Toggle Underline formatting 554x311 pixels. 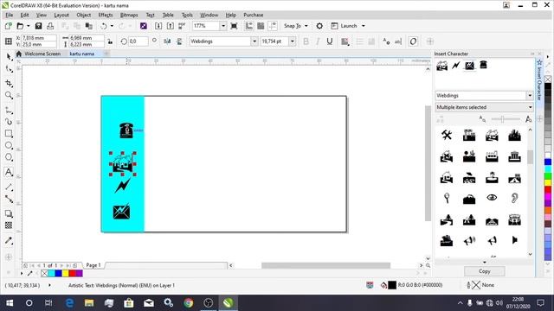point(330,41)
